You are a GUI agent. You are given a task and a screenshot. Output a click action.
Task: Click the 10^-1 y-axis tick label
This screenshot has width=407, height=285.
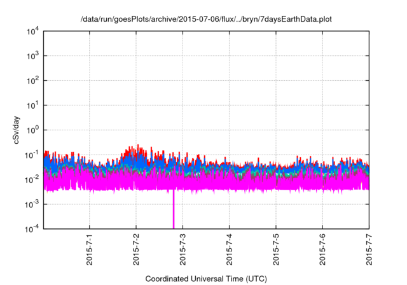coord(32,155)
